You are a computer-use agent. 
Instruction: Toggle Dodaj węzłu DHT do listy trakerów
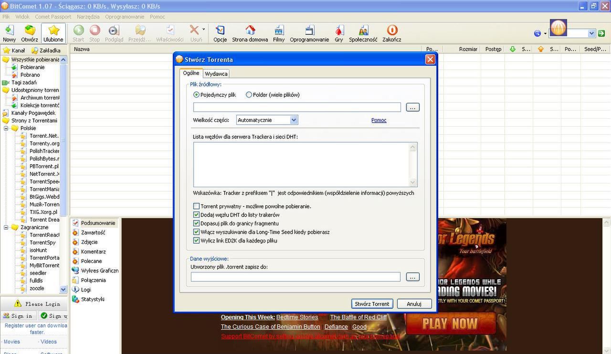click(x=196, y=215)
